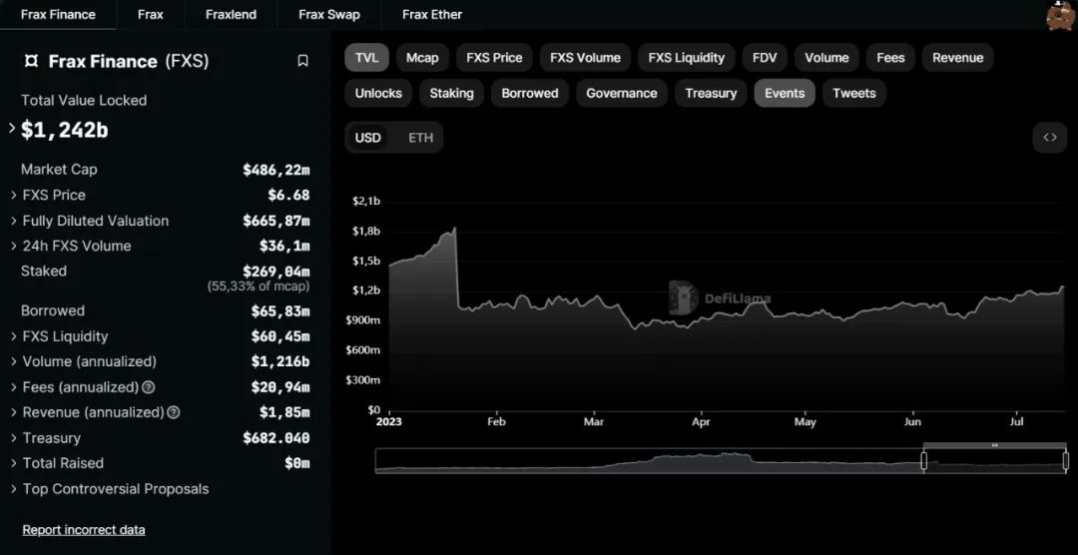1078x555 pixels.
Task: Click the Market Cap value $486,22m
Action: pos(276,170)
